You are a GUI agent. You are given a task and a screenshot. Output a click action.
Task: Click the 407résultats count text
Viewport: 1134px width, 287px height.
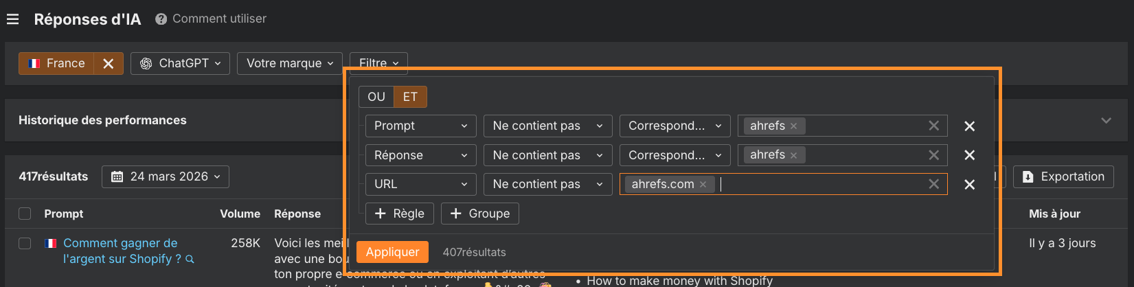coord(474,252)
